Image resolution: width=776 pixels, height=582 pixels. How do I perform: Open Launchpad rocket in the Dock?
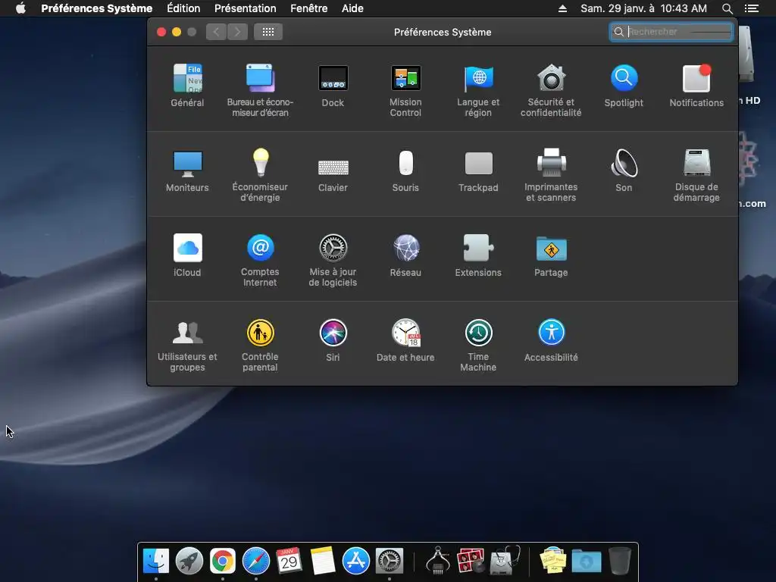(189, 562)
